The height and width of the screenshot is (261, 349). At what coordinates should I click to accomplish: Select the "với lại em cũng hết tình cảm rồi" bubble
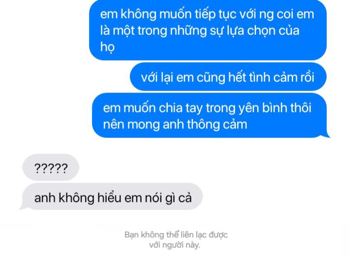point(228,77)
